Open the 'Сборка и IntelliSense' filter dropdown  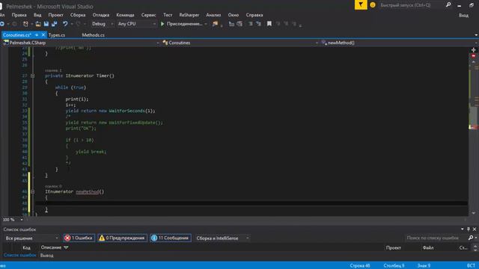222,238
